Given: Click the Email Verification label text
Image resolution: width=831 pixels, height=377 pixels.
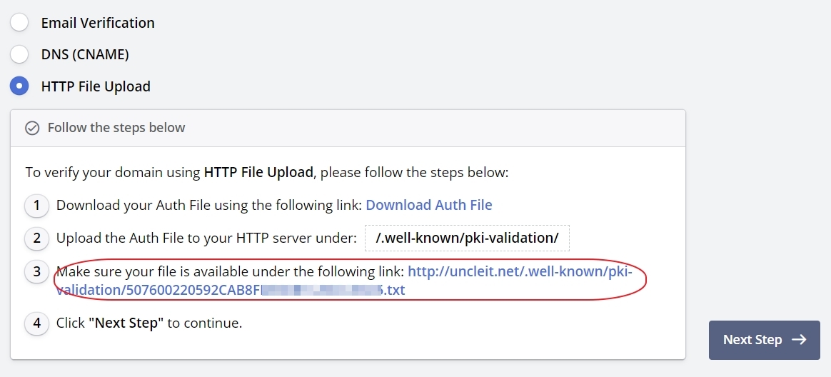Looking at the screenshot, I should pos(98,23).
